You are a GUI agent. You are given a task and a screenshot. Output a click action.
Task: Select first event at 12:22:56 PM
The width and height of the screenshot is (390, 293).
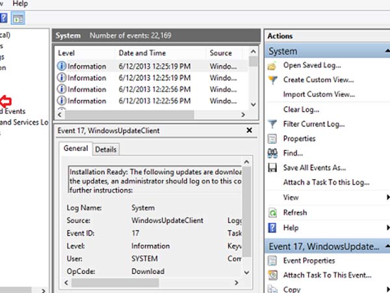[151, 89]
